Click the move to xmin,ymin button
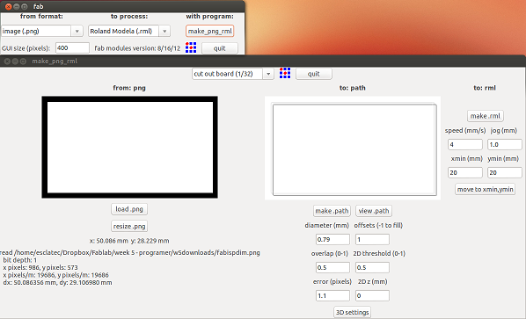 tap(485, 189)
